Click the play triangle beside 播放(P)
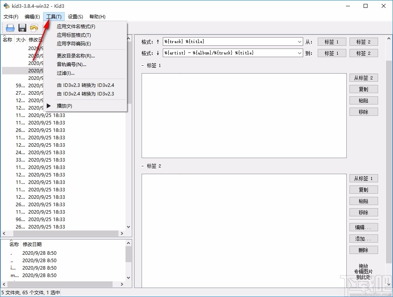The height and width of the screenshot is (297, 393). 49,106
